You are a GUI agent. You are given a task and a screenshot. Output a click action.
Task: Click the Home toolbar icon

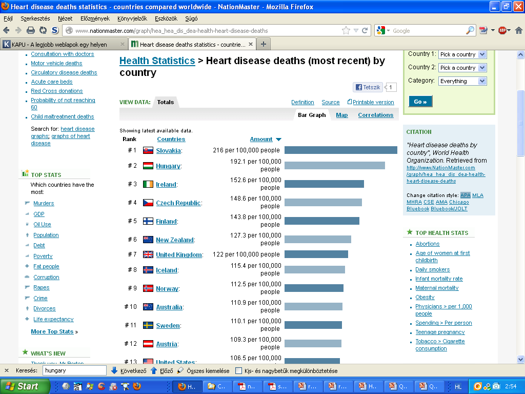(x=519, y=30)
